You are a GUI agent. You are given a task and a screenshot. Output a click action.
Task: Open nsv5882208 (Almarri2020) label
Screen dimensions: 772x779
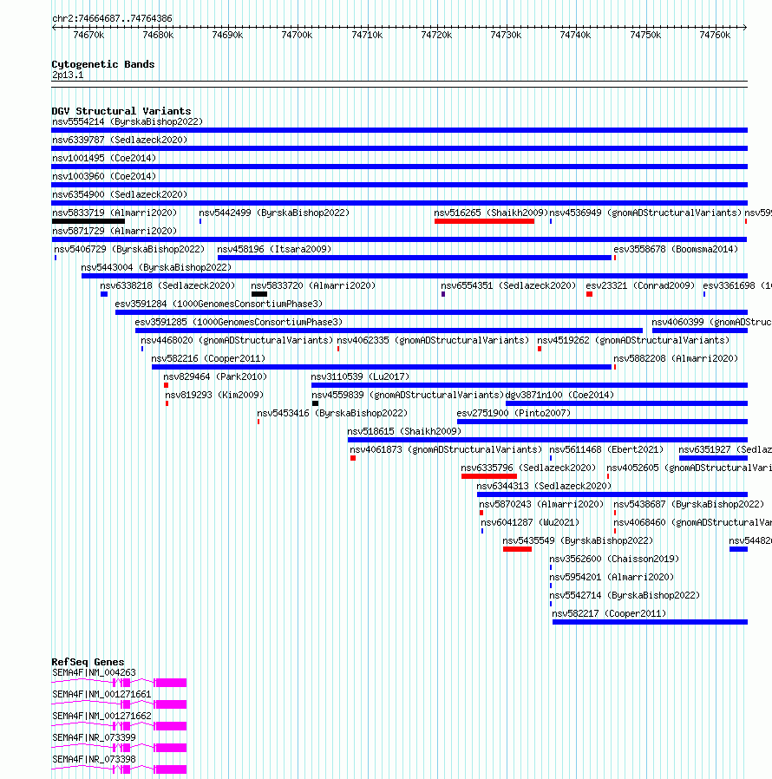pos(676,358)
